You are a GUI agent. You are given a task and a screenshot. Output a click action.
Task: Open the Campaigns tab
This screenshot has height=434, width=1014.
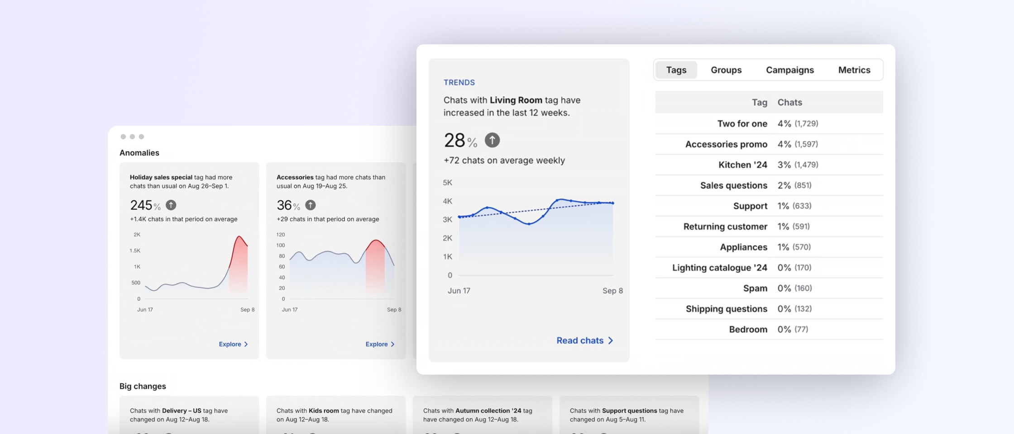(x=790, y=70)
